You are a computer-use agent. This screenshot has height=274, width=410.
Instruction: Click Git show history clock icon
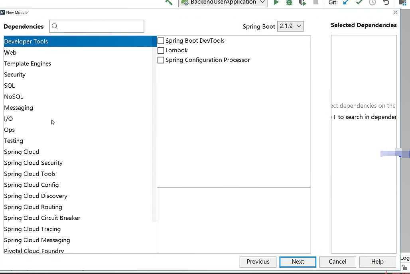(373, 2)
